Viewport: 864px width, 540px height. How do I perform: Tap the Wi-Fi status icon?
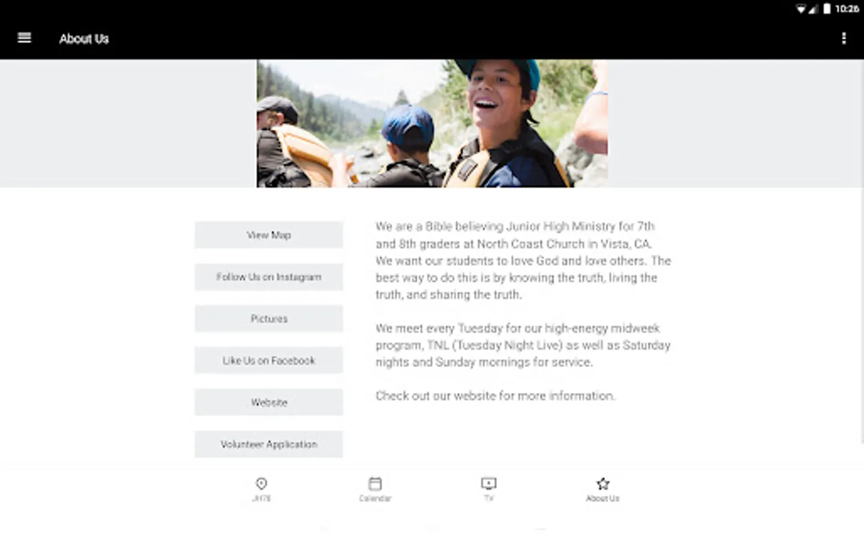coord(801,9)
